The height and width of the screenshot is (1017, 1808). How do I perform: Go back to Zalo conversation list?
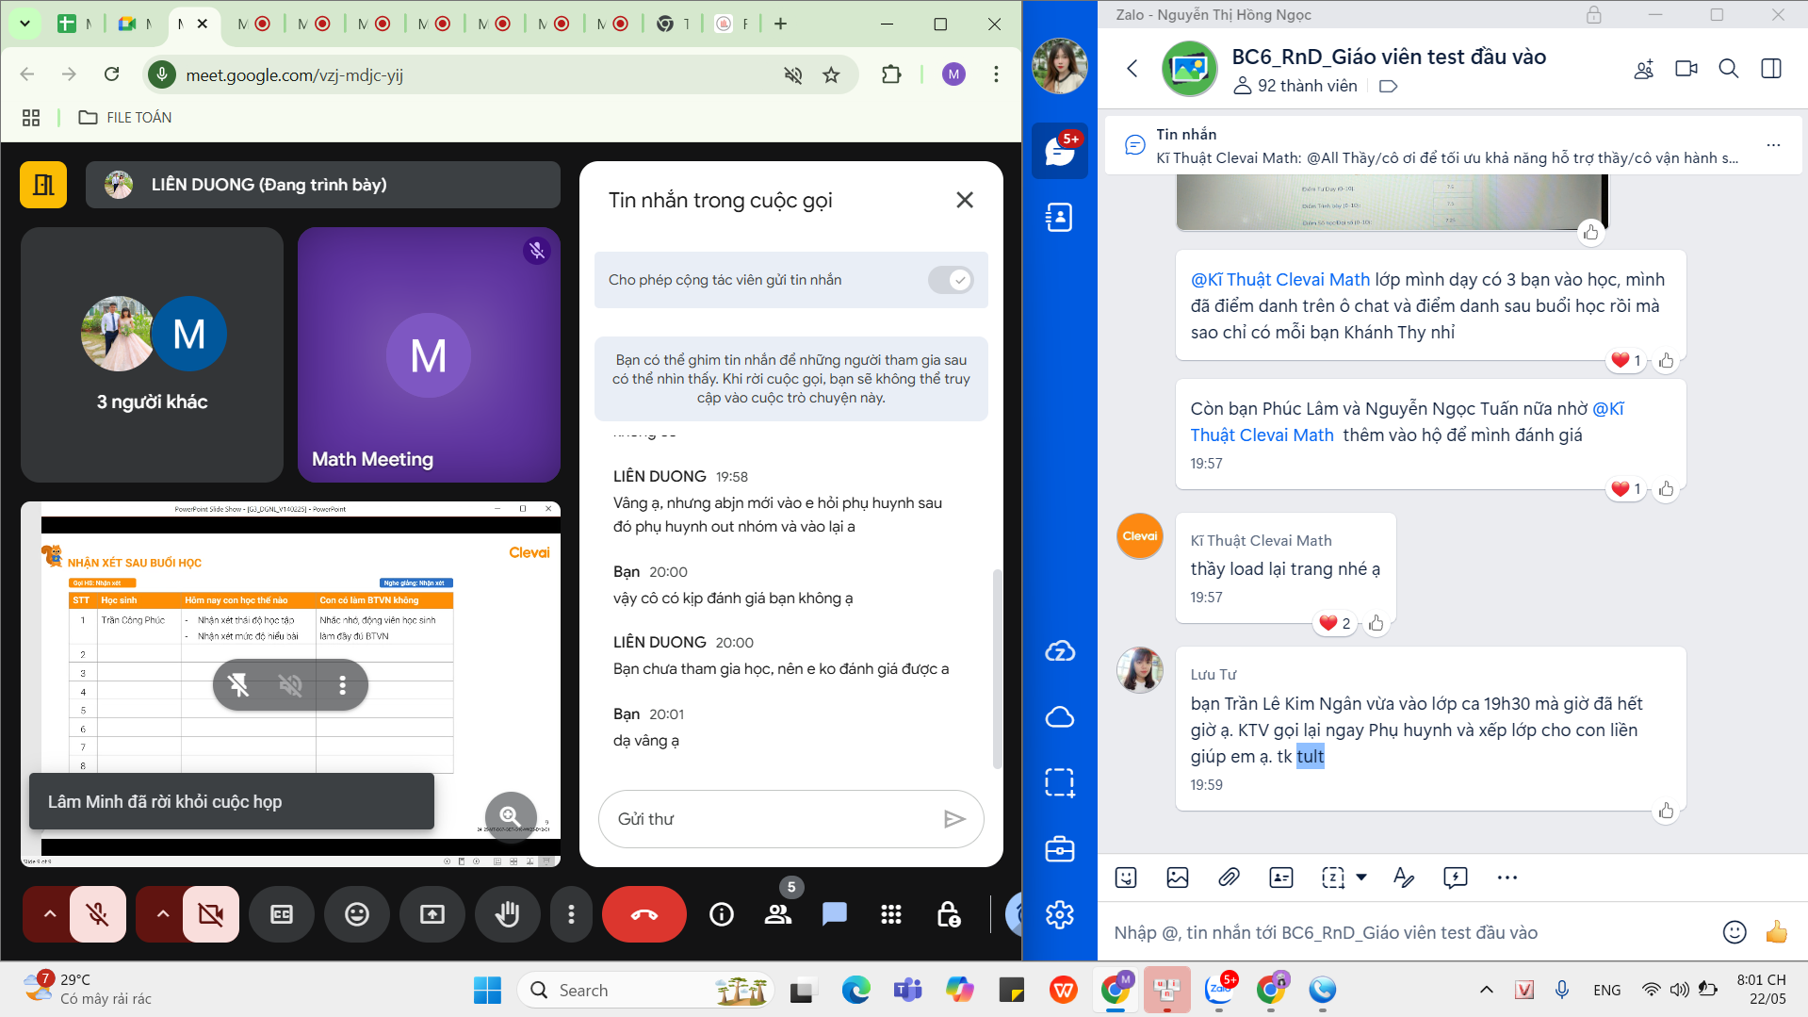pos(1132,68)
